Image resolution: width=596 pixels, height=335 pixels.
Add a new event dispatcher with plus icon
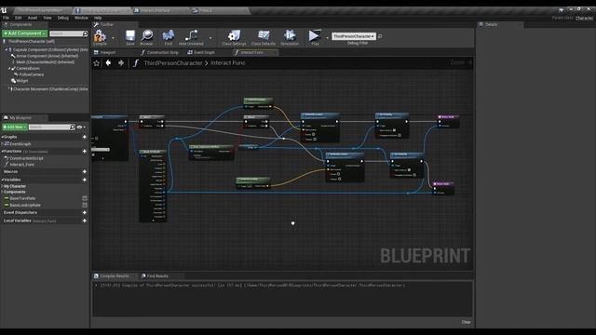click(85, 213)
